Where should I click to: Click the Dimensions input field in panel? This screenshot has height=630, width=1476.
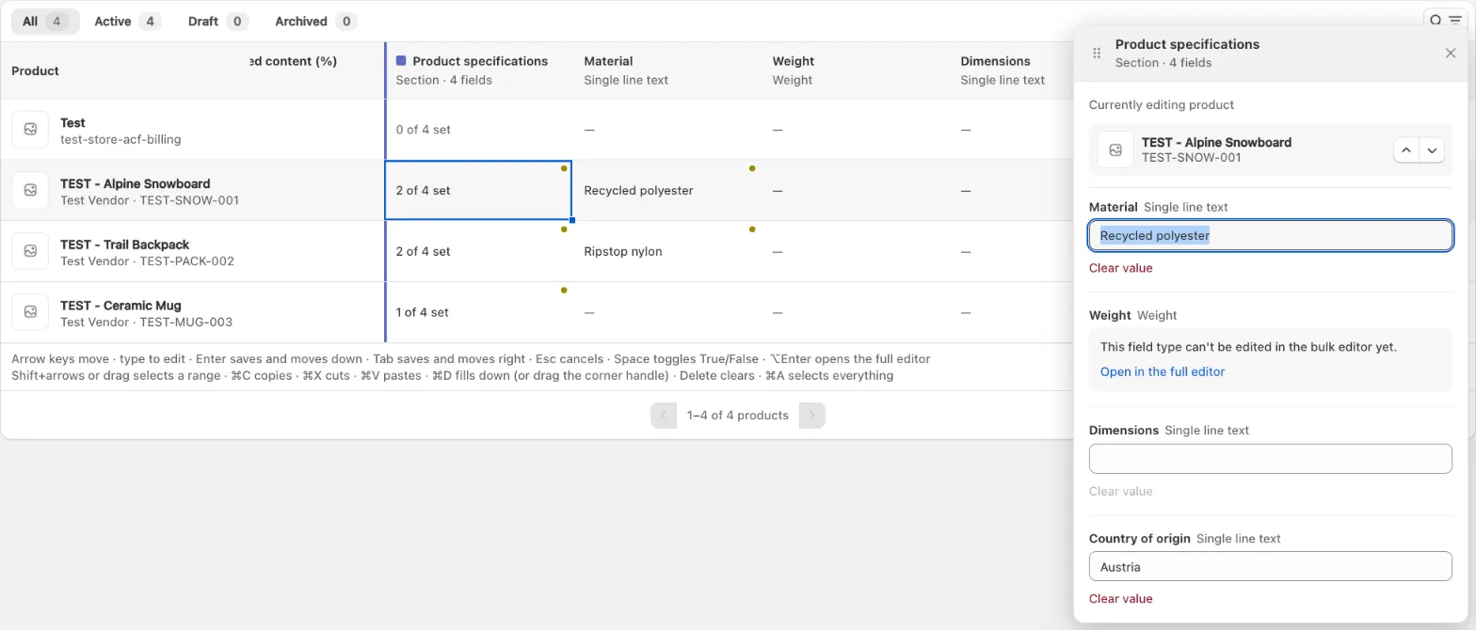click(x=1271, y=459)
